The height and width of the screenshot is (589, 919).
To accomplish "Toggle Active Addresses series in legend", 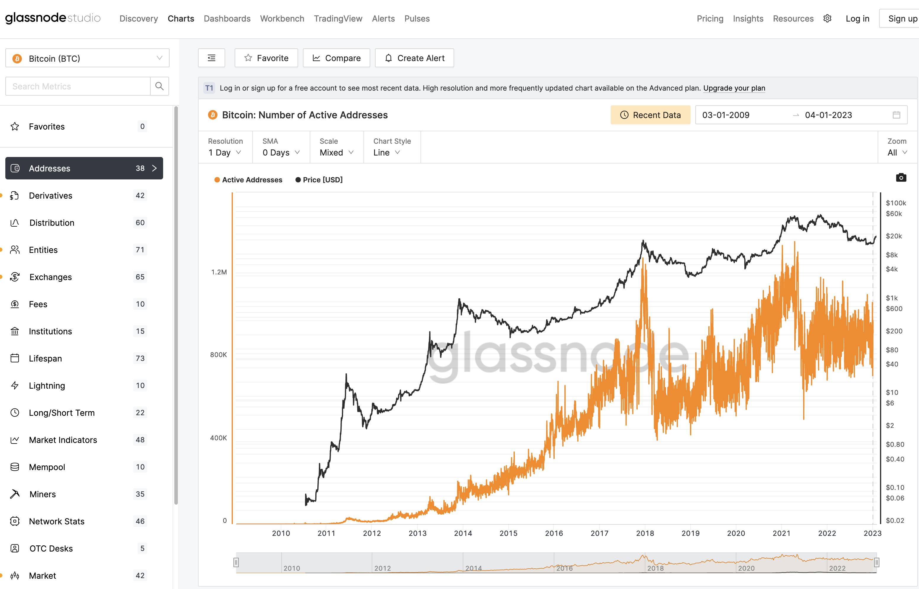I will pyautogui.click(x=248, y=180).
